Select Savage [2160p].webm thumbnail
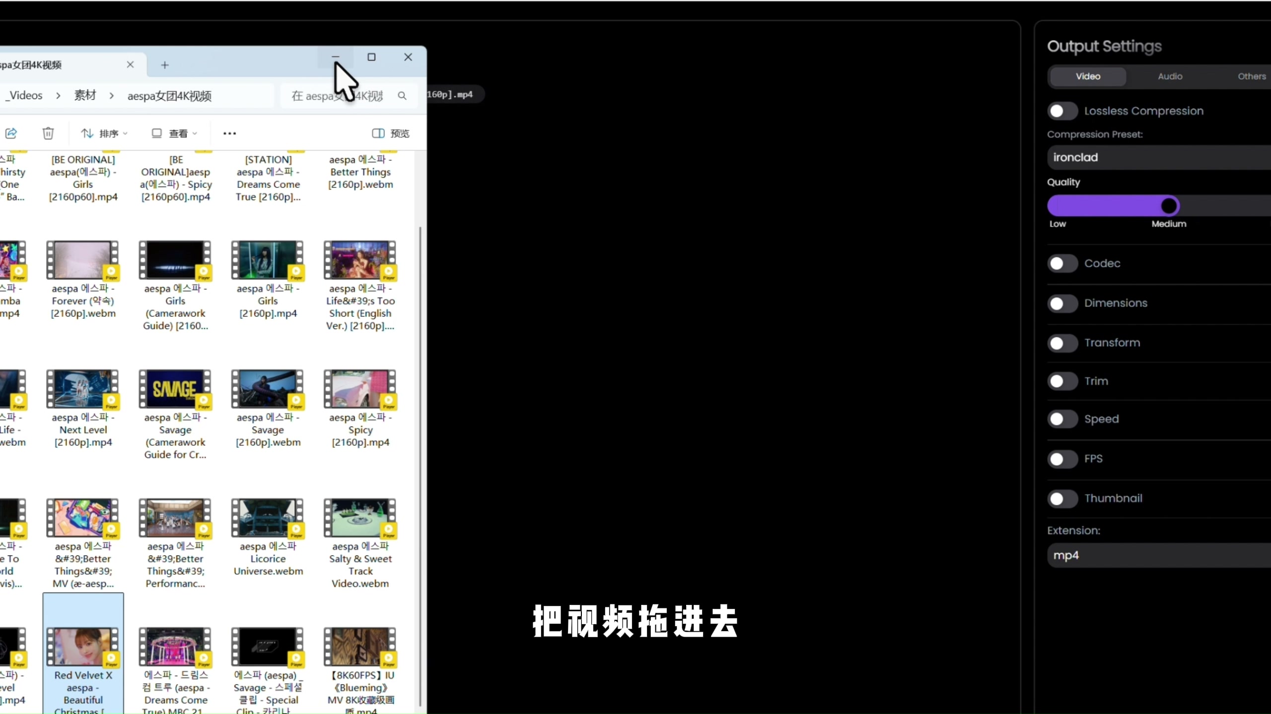Screen dimensions: 1271x714 coord(267,389)
